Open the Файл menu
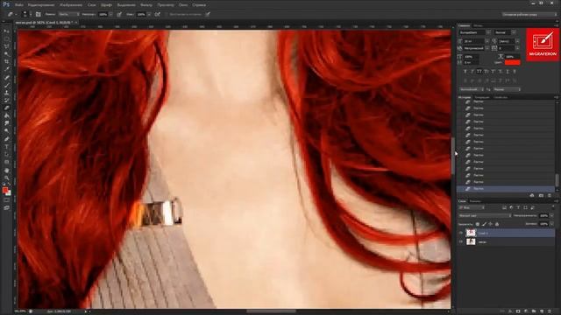This screenshot has width=561, height=315. (19, 5)
